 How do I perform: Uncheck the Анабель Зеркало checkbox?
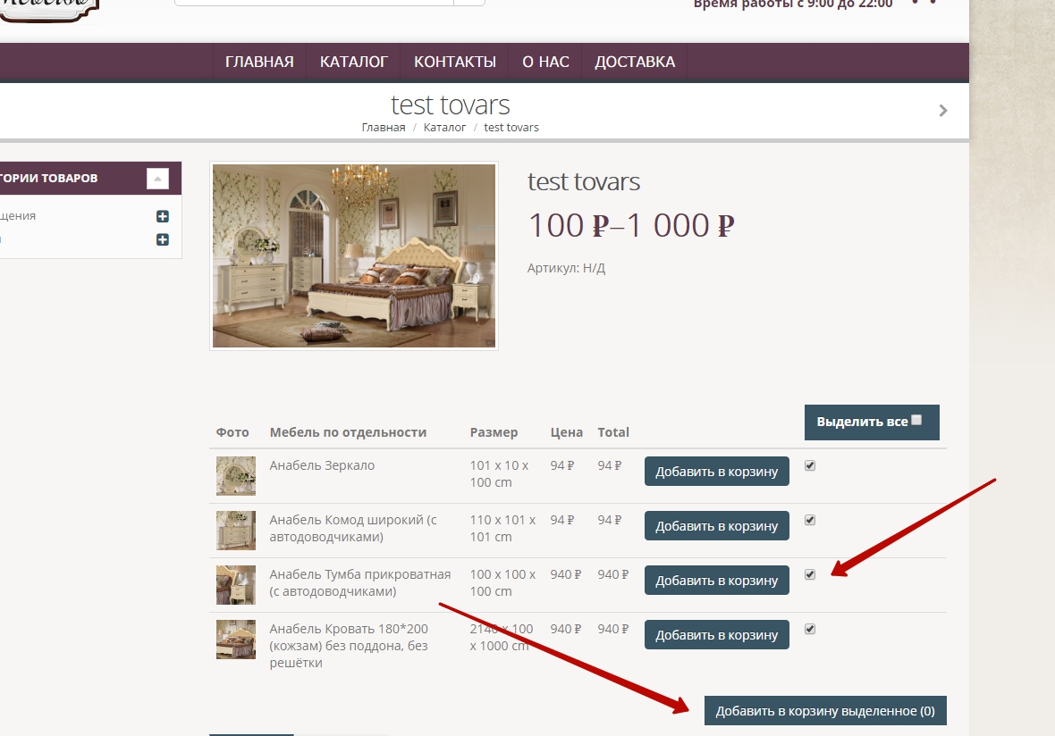(810, 465)
